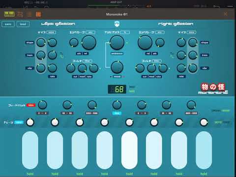Click the left filter cut knob

click(71, 68)
